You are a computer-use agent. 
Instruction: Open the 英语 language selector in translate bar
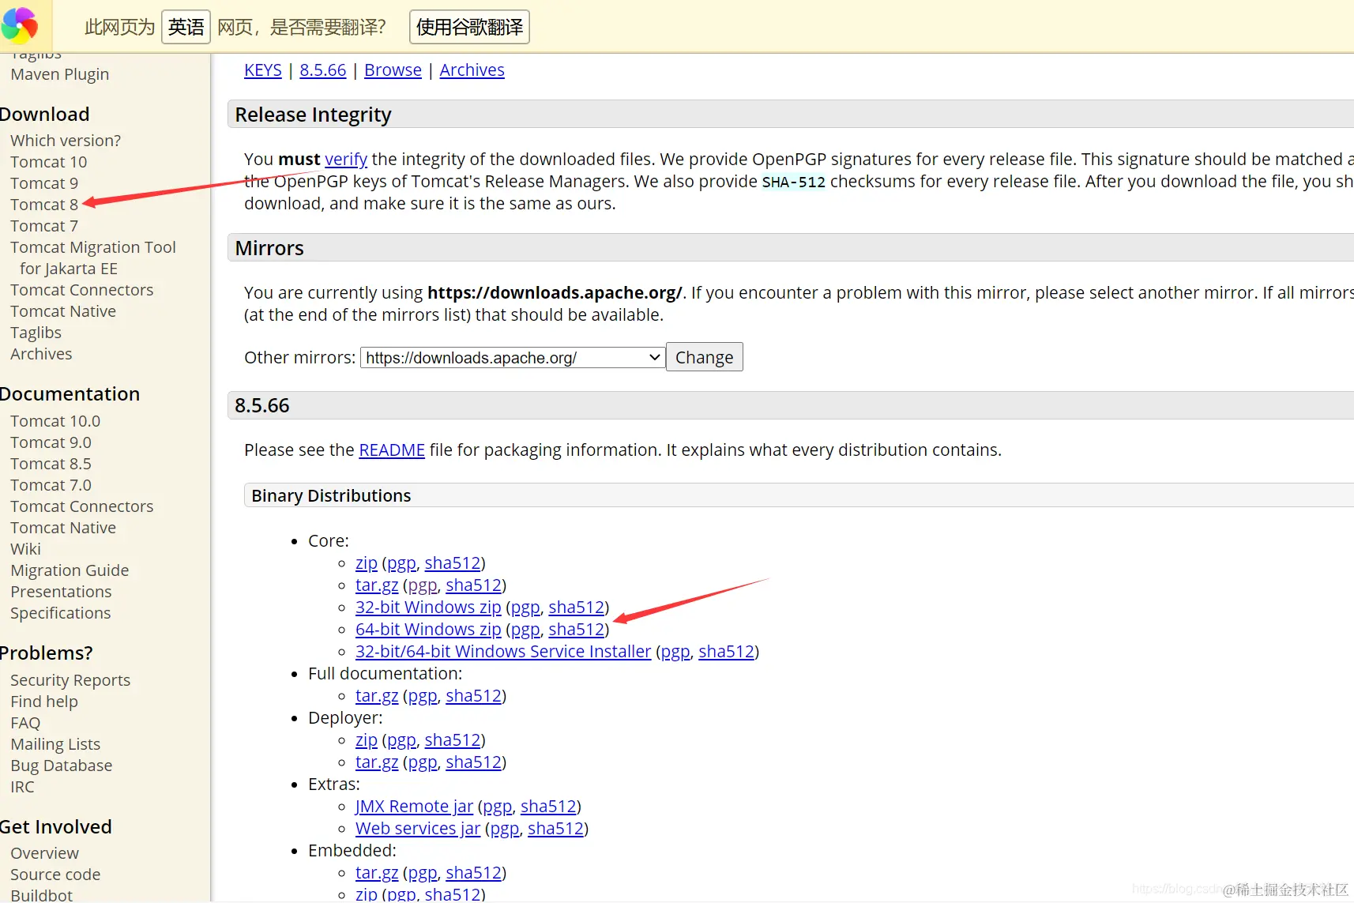point(186,27)
